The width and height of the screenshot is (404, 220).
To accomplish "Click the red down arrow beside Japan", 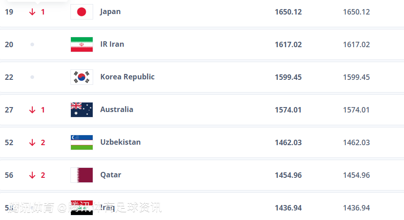I will [32, 12].
